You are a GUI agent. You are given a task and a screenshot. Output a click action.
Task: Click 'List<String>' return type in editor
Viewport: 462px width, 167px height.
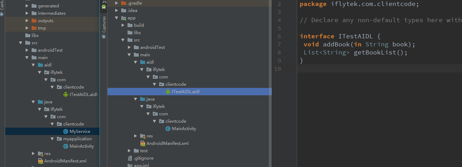(x=327, y=53)
